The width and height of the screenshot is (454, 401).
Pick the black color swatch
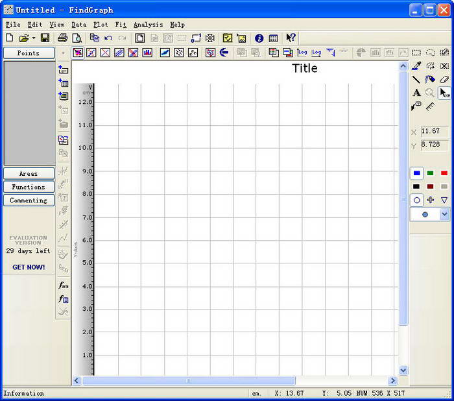[416, 187]
